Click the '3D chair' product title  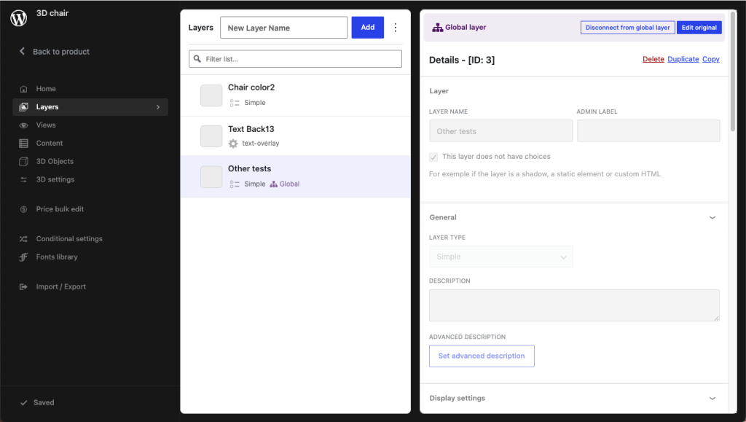(52, 13)
